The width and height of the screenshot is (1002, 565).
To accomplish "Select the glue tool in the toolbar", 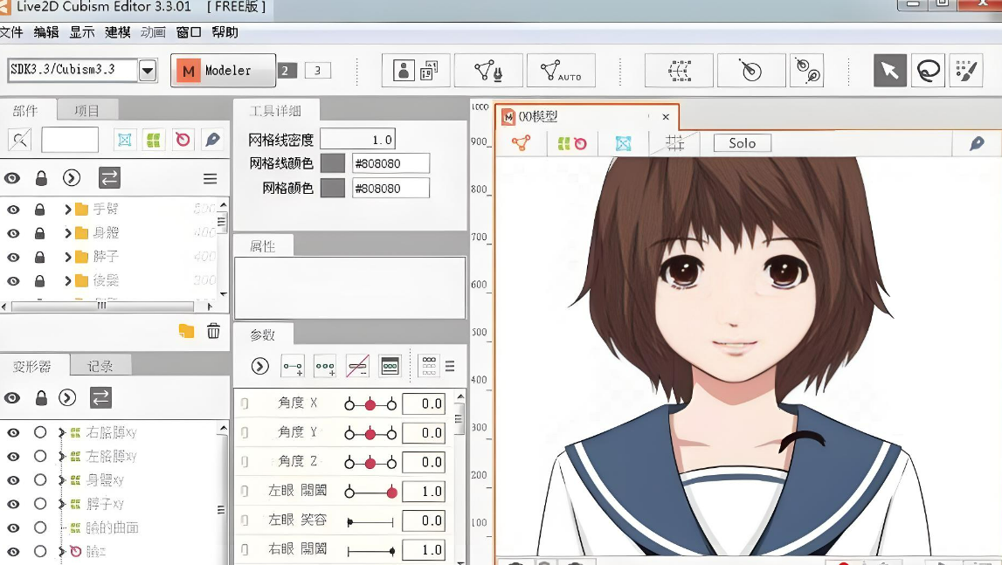I will click(807, 71).
